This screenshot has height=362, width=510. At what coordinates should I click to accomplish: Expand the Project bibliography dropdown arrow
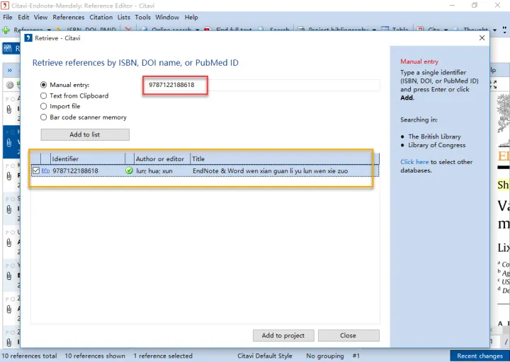[374, 30]
